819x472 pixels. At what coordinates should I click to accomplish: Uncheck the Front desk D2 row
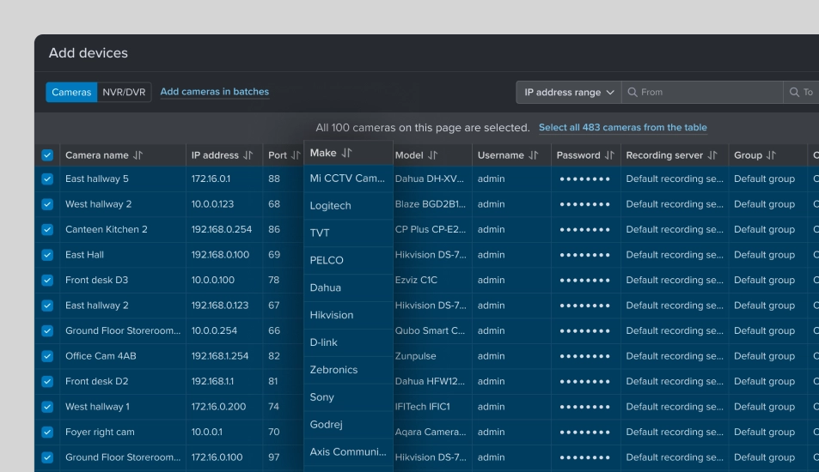click(x=47, y=382)
